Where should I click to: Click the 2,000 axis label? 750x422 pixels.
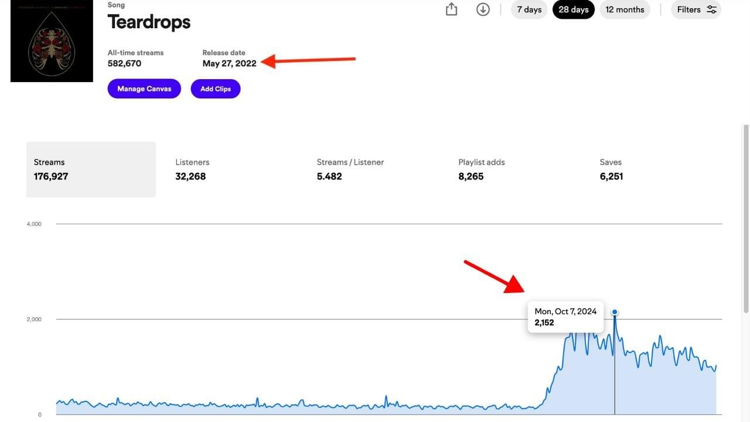(34, 319)
